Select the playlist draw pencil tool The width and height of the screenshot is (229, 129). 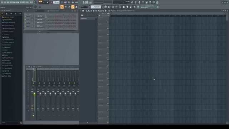point(86,11)
